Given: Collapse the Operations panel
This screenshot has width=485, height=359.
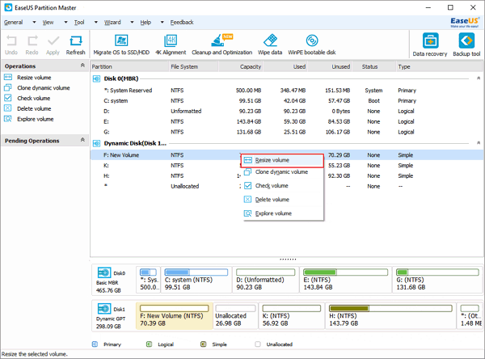Looking at the screenshot, I should [x=82, y=65].
